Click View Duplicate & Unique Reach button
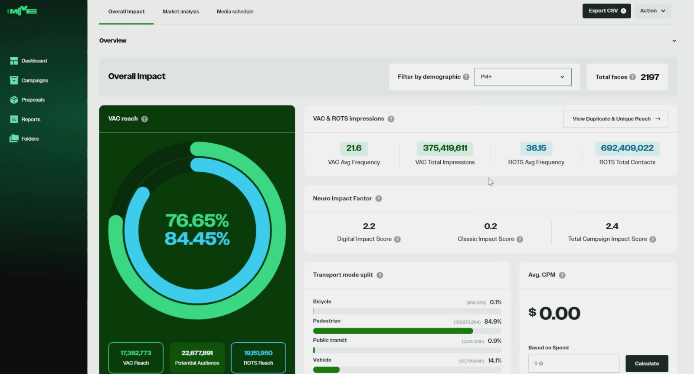 pyautogui.click(x=615, y=119)
